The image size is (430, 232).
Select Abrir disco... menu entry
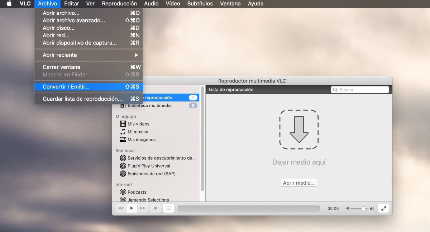89,28
